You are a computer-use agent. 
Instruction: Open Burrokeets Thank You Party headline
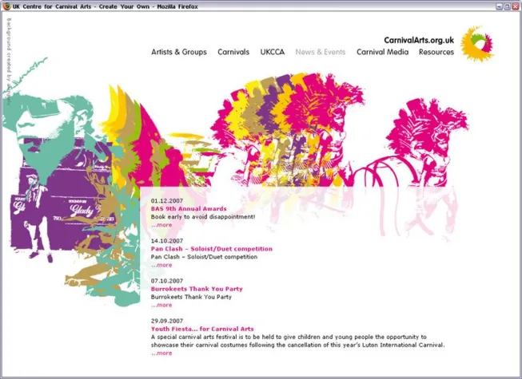[x=197, y=289]
